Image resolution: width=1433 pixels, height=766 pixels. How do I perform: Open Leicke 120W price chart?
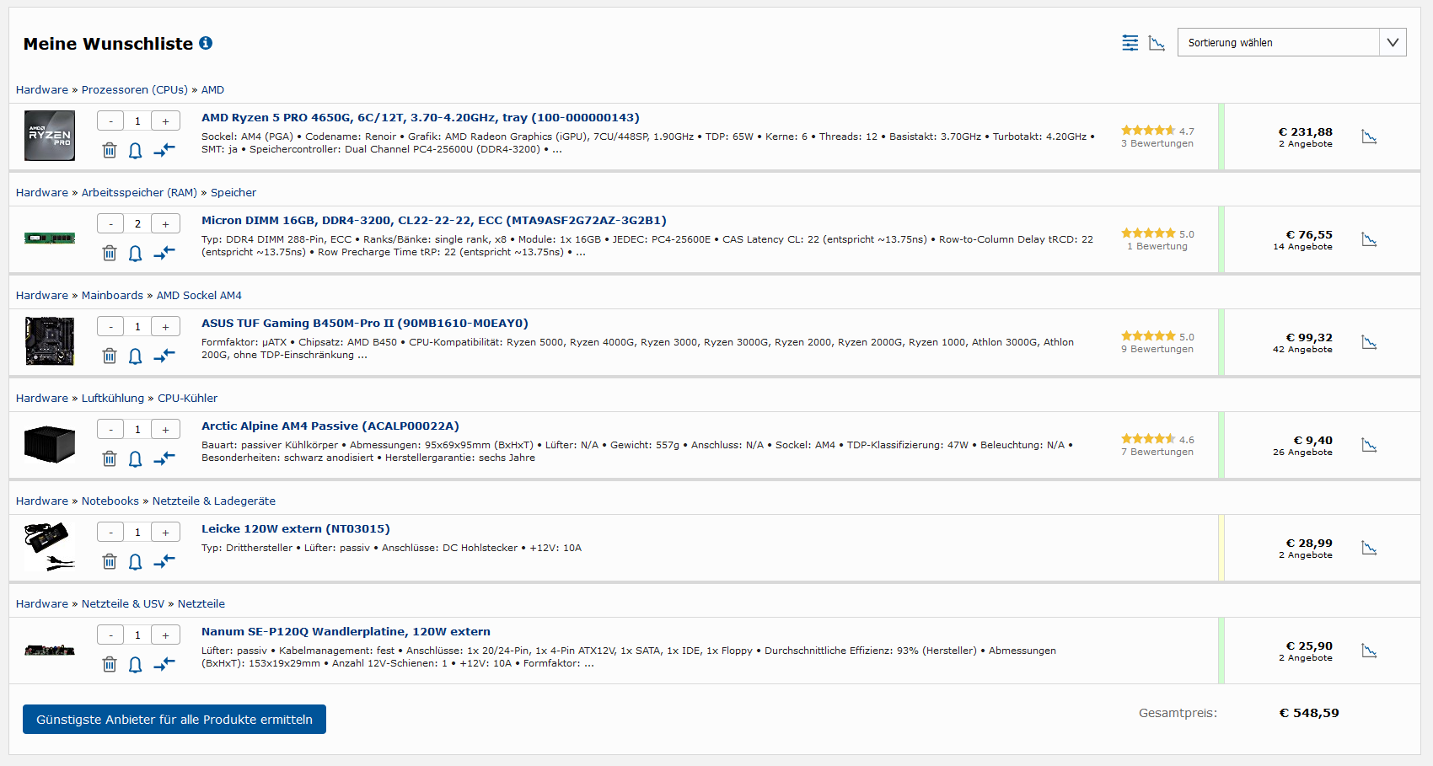coord(1369,548)
